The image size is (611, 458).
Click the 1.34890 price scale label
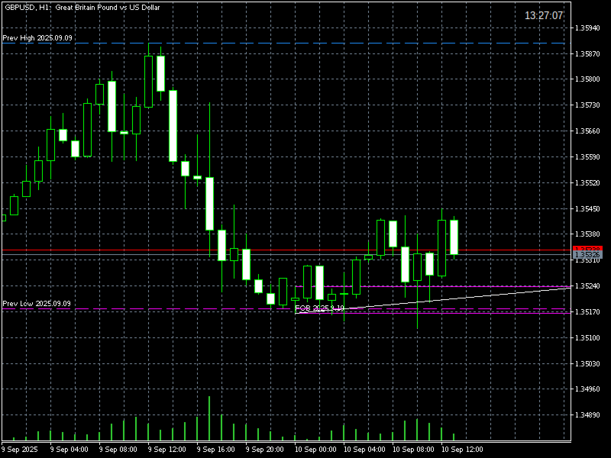[x=587, y=415]
